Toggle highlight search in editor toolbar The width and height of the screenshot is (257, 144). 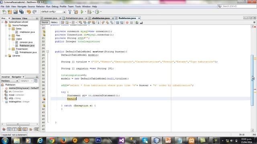(x=94, y=22)
